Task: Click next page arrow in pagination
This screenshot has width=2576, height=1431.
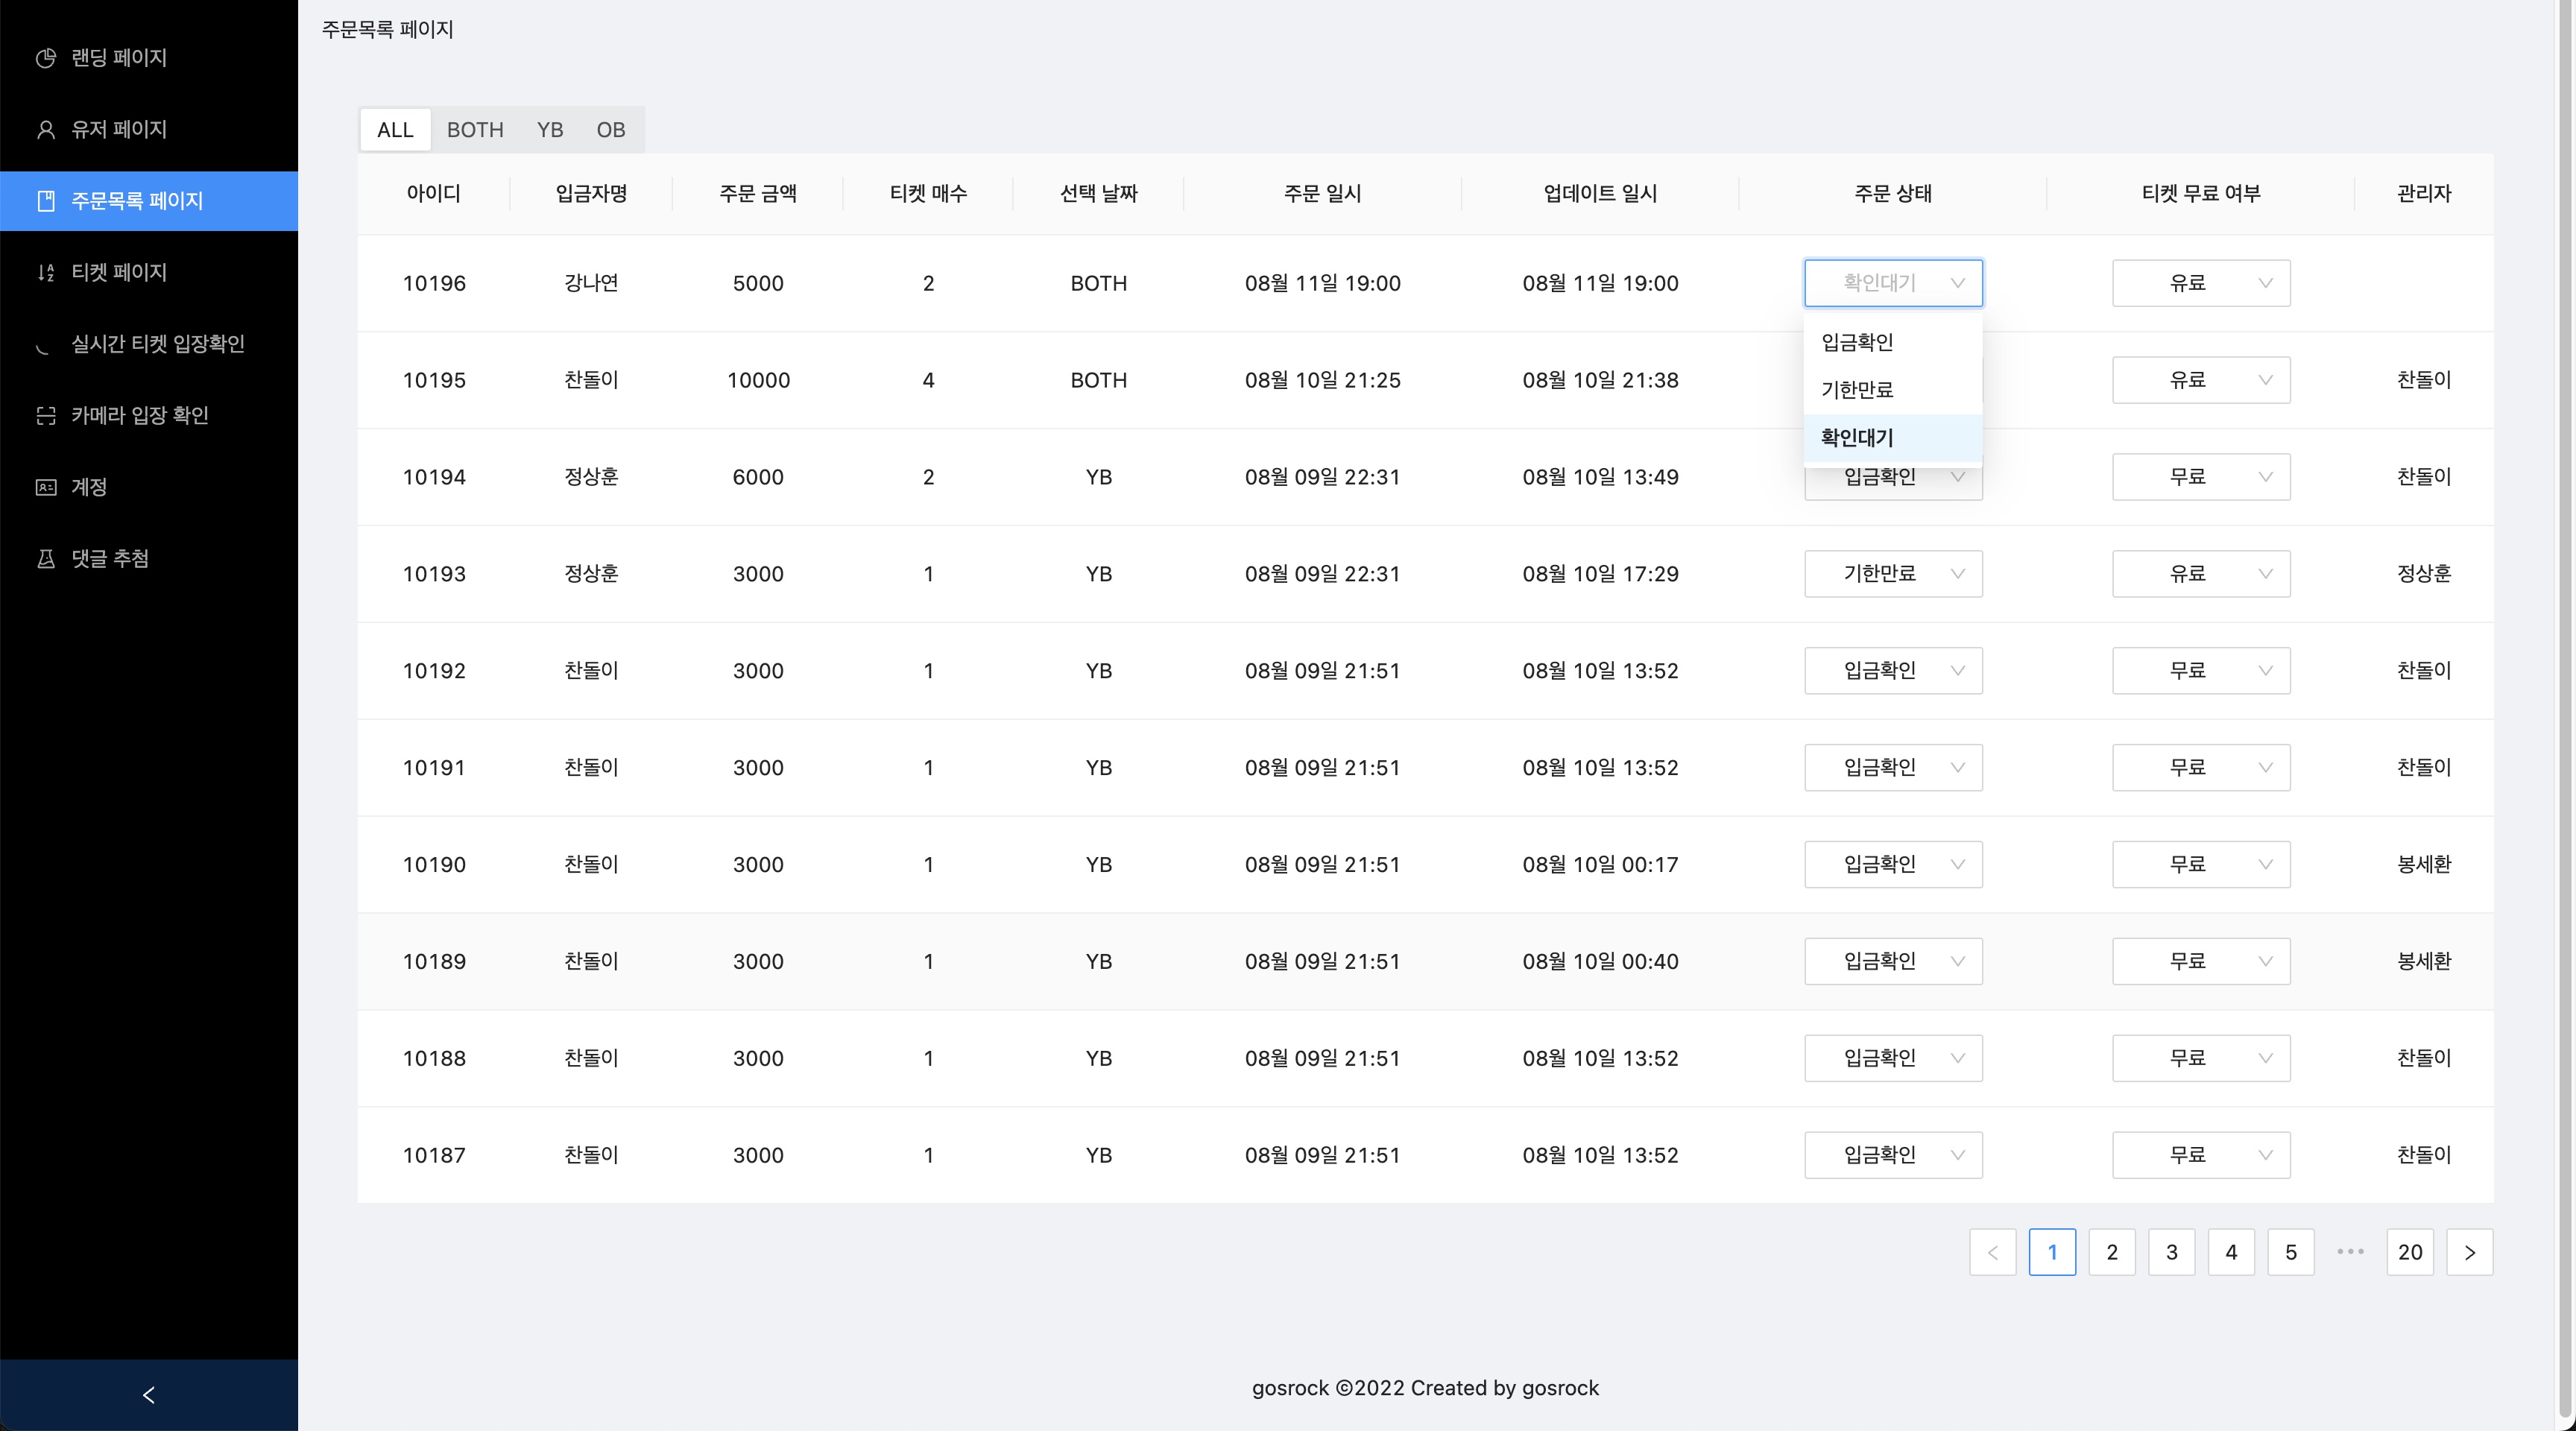Action: [x=2469, y=1252]
